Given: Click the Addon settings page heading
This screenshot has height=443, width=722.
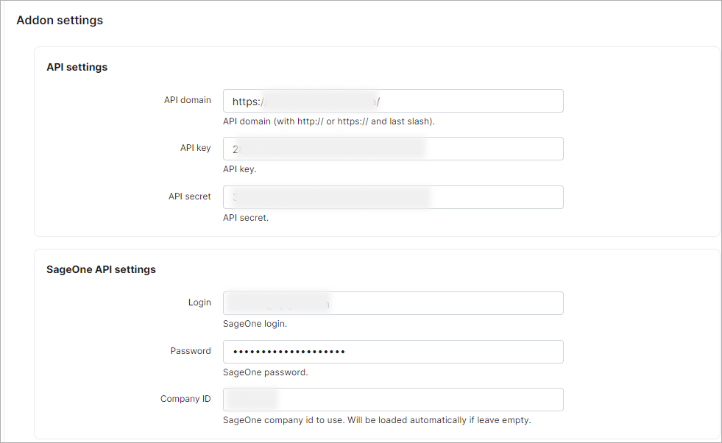Looking at the screenshot, I should [60, 20].
